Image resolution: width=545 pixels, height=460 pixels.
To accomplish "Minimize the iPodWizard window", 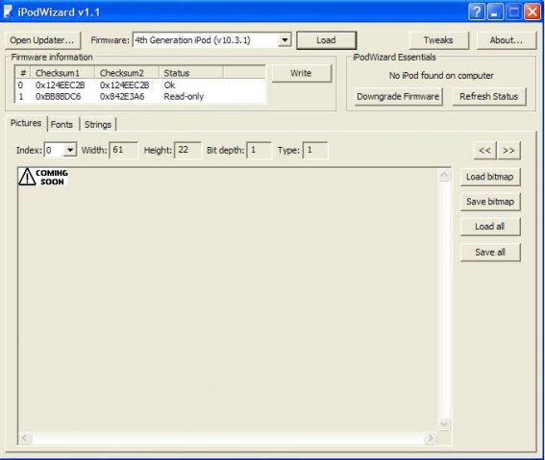I will click(x=495, y=12).
